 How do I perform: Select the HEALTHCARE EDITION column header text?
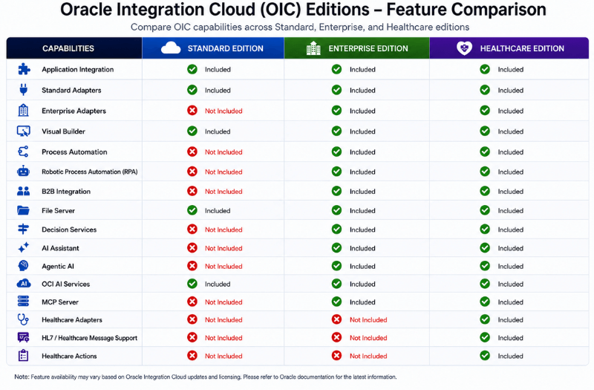point(522,48)
